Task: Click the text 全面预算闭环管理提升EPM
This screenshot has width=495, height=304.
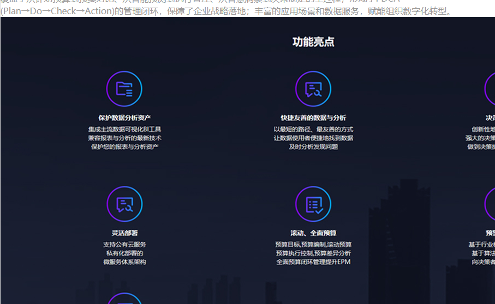Action: click(313, 262)
